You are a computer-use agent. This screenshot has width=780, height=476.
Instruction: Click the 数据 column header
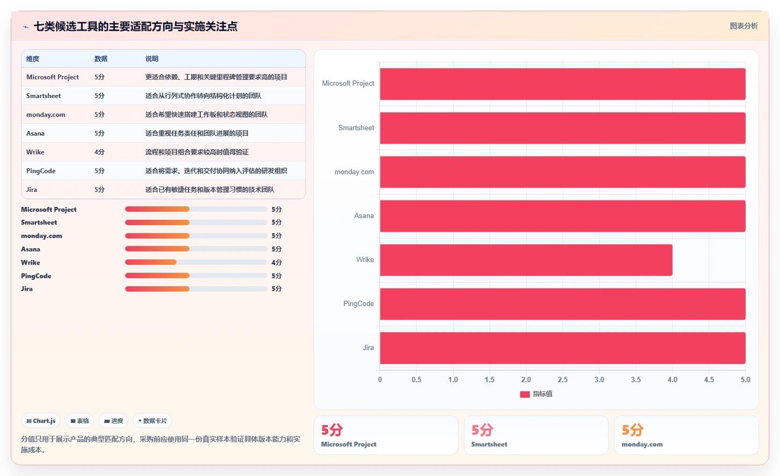click(101, 59)
